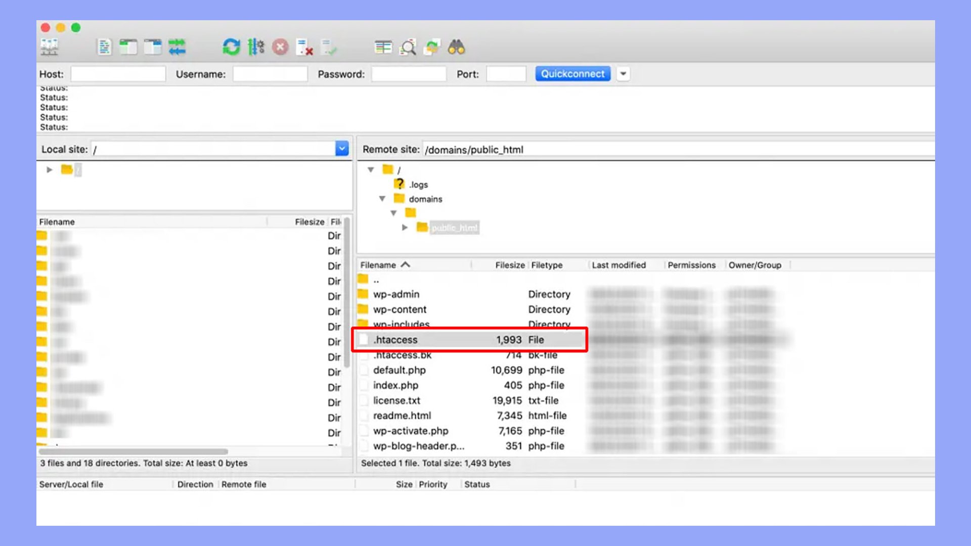Cancel current operation red X icon
The image size is (971, 546).
280,48
